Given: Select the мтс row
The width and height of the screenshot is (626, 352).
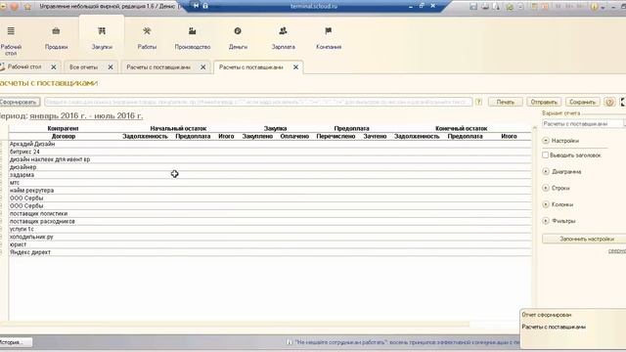Looking at the screenshot, I should [x=270, y=183].
